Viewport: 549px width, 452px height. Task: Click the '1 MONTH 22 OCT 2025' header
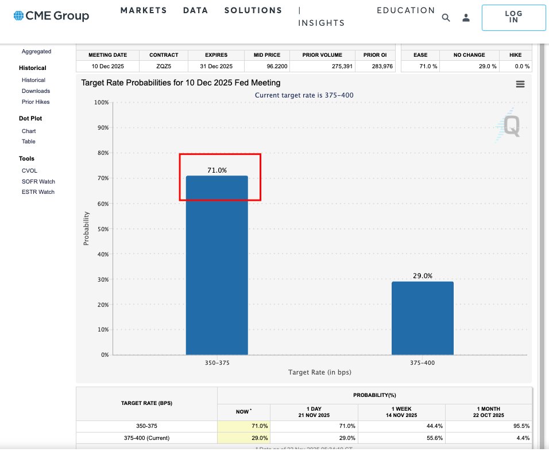coord(489,412)
